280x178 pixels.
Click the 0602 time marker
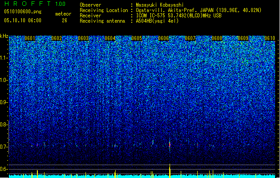pyautogui.click(x=57, y=38)
